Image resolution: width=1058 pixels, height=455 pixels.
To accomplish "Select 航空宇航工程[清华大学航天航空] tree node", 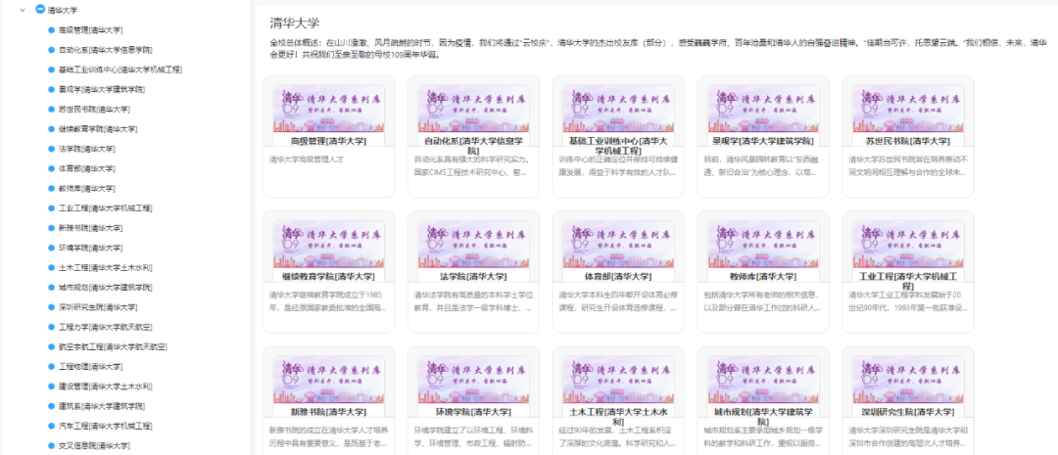I will 113,347.
